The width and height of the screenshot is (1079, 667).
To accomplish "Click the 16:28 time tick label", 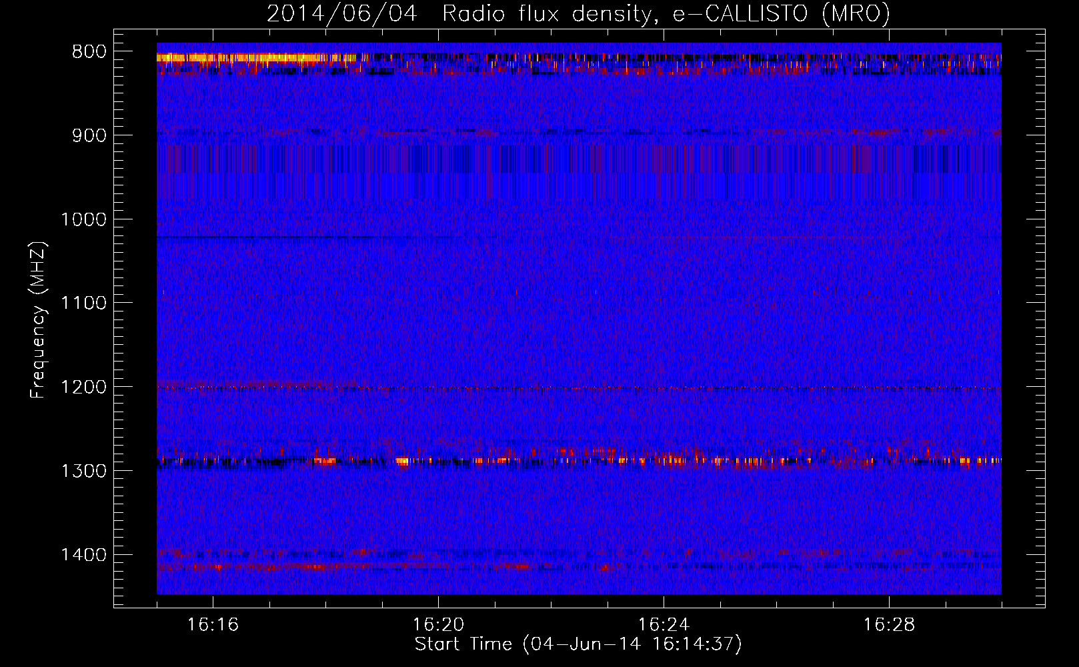I will click(x=889, y=625).
